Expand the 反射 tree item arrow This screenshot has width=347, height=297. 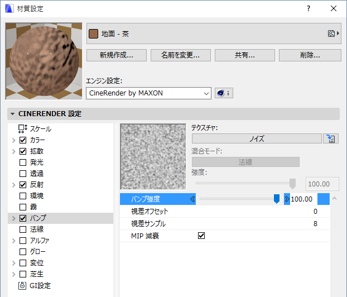point(14,185)
